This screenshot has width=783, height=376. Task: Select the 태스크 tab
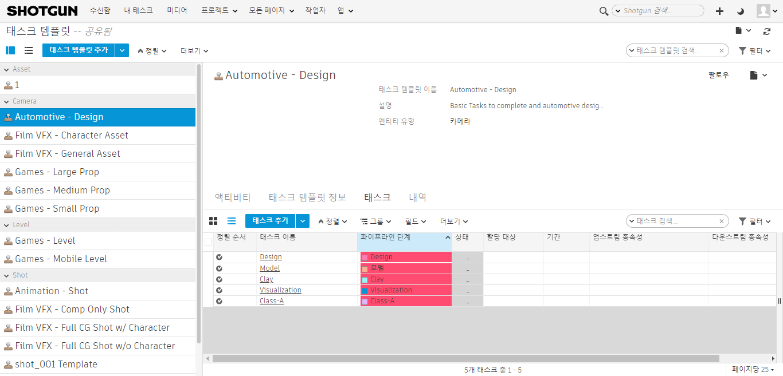(x=378, y=197)
